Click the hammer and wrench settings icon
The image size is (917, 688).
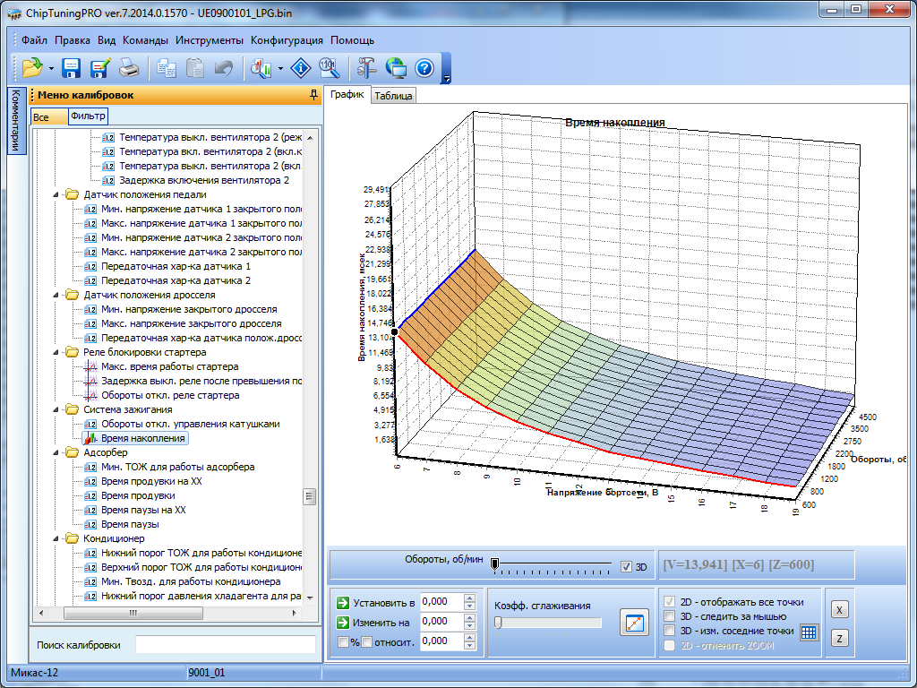click(366, 67)
